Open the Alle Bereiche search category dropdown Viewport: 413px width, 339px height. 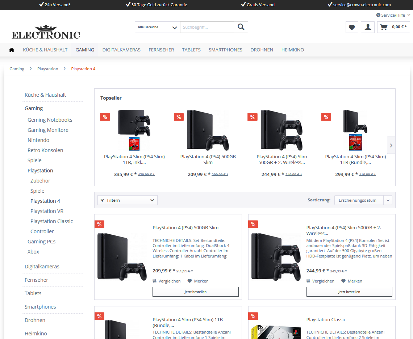pos(157,27)
